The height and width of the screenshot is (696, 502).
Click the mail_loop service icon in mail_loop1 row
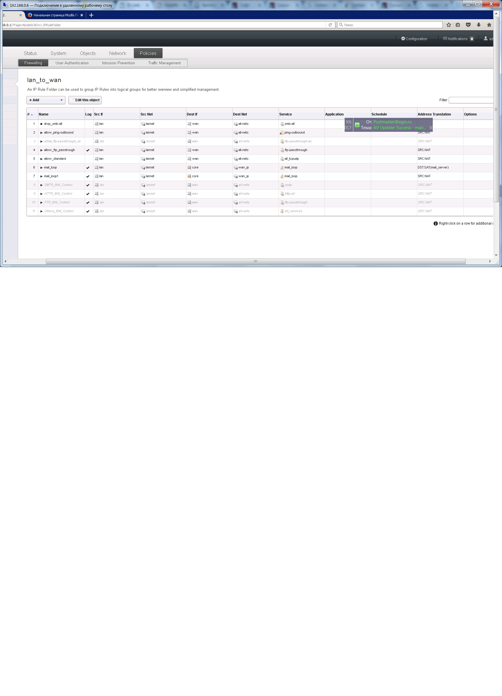(x=282, y=176)
